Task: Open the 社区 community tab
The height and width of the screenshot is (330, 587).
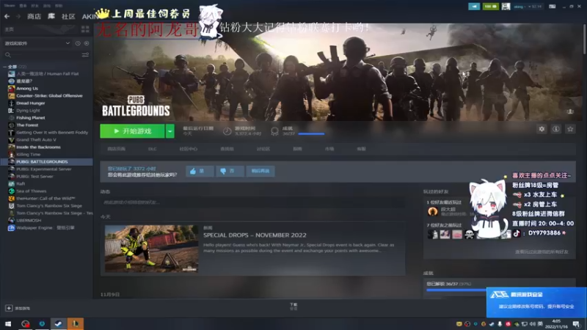Action: point(68,16)
